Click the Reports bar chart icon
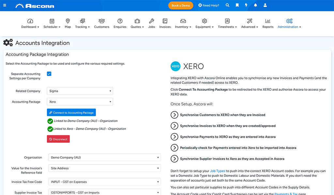 [x=268, y=21]
